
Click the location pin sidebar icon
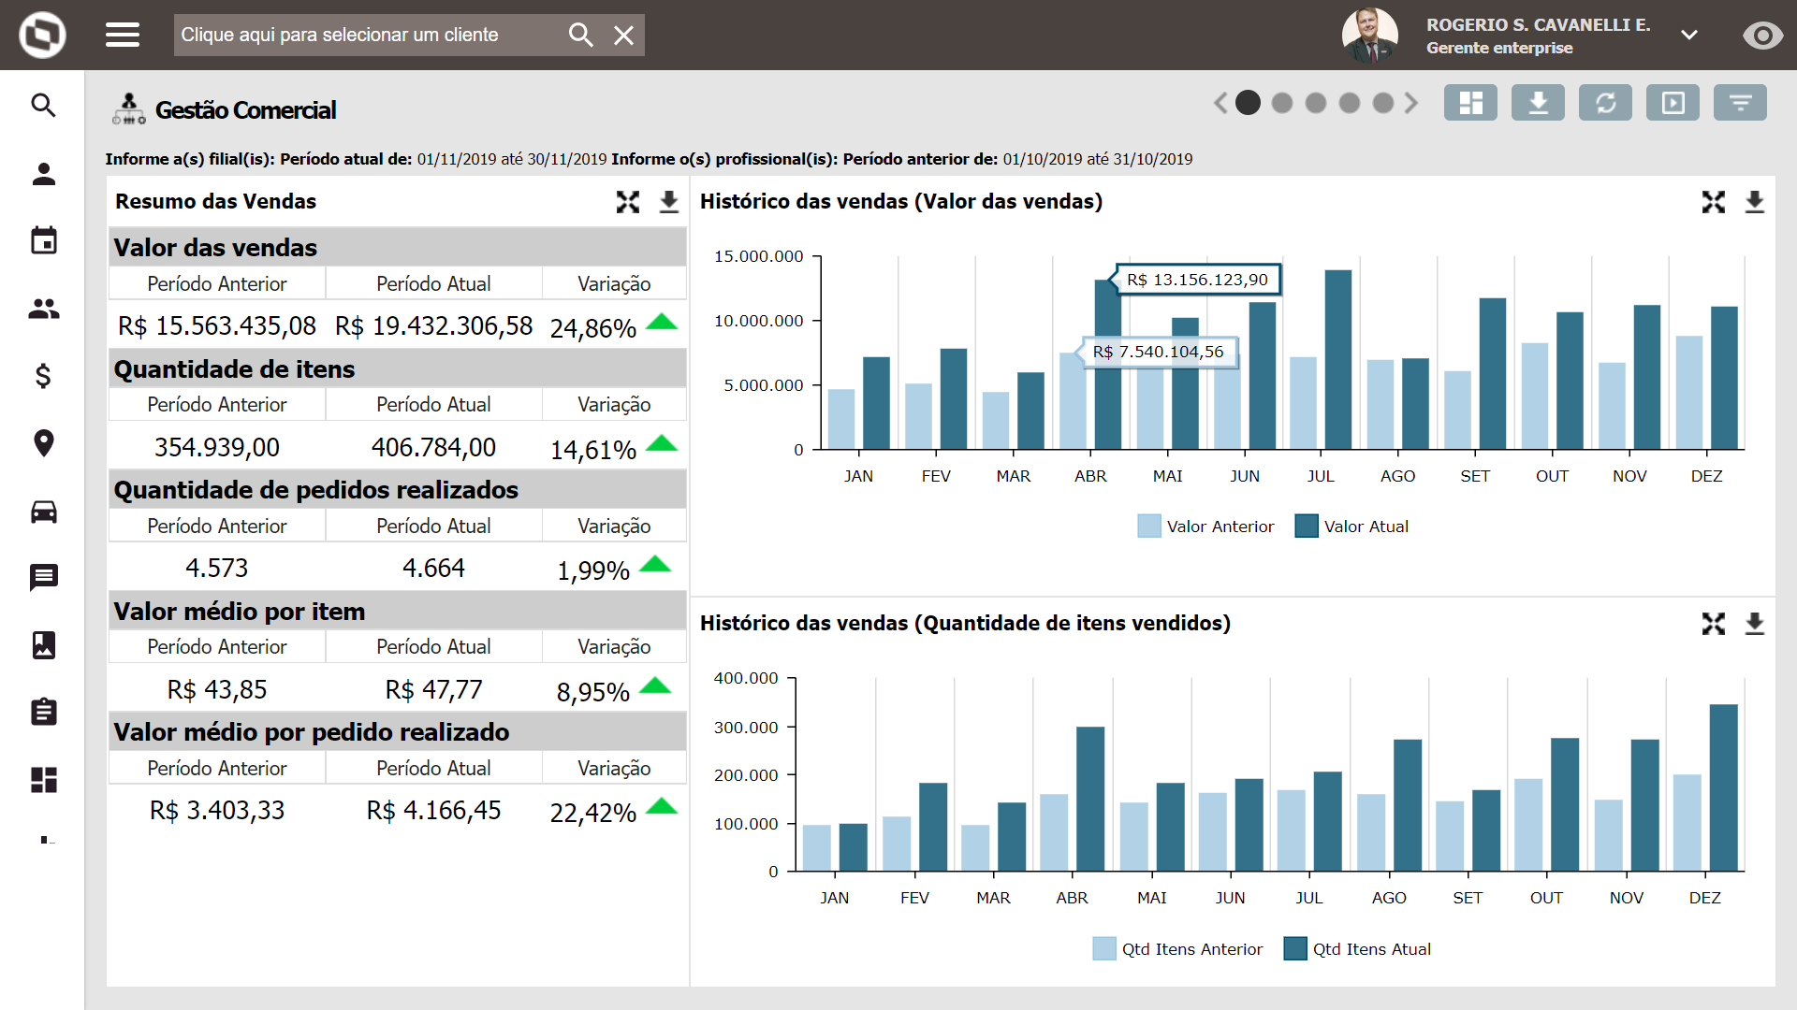pos(44,443)
